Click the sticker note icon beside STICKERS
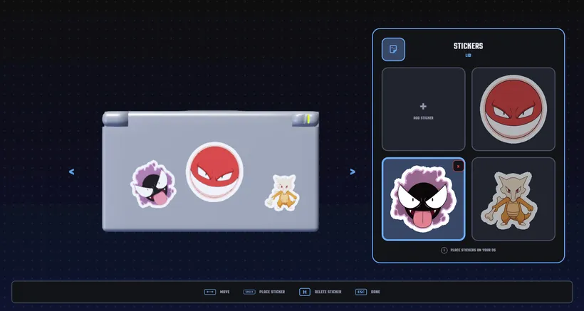 point(393,50)
